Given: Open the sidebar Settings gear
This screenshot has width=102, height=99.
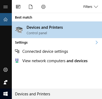Looking at the screenshot, I should point(6,70).
